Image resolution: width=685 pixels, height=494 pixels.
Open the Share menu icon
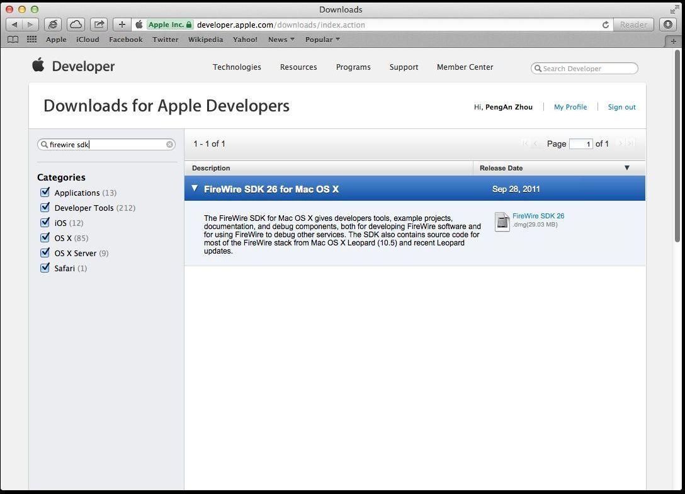(98, 24)
